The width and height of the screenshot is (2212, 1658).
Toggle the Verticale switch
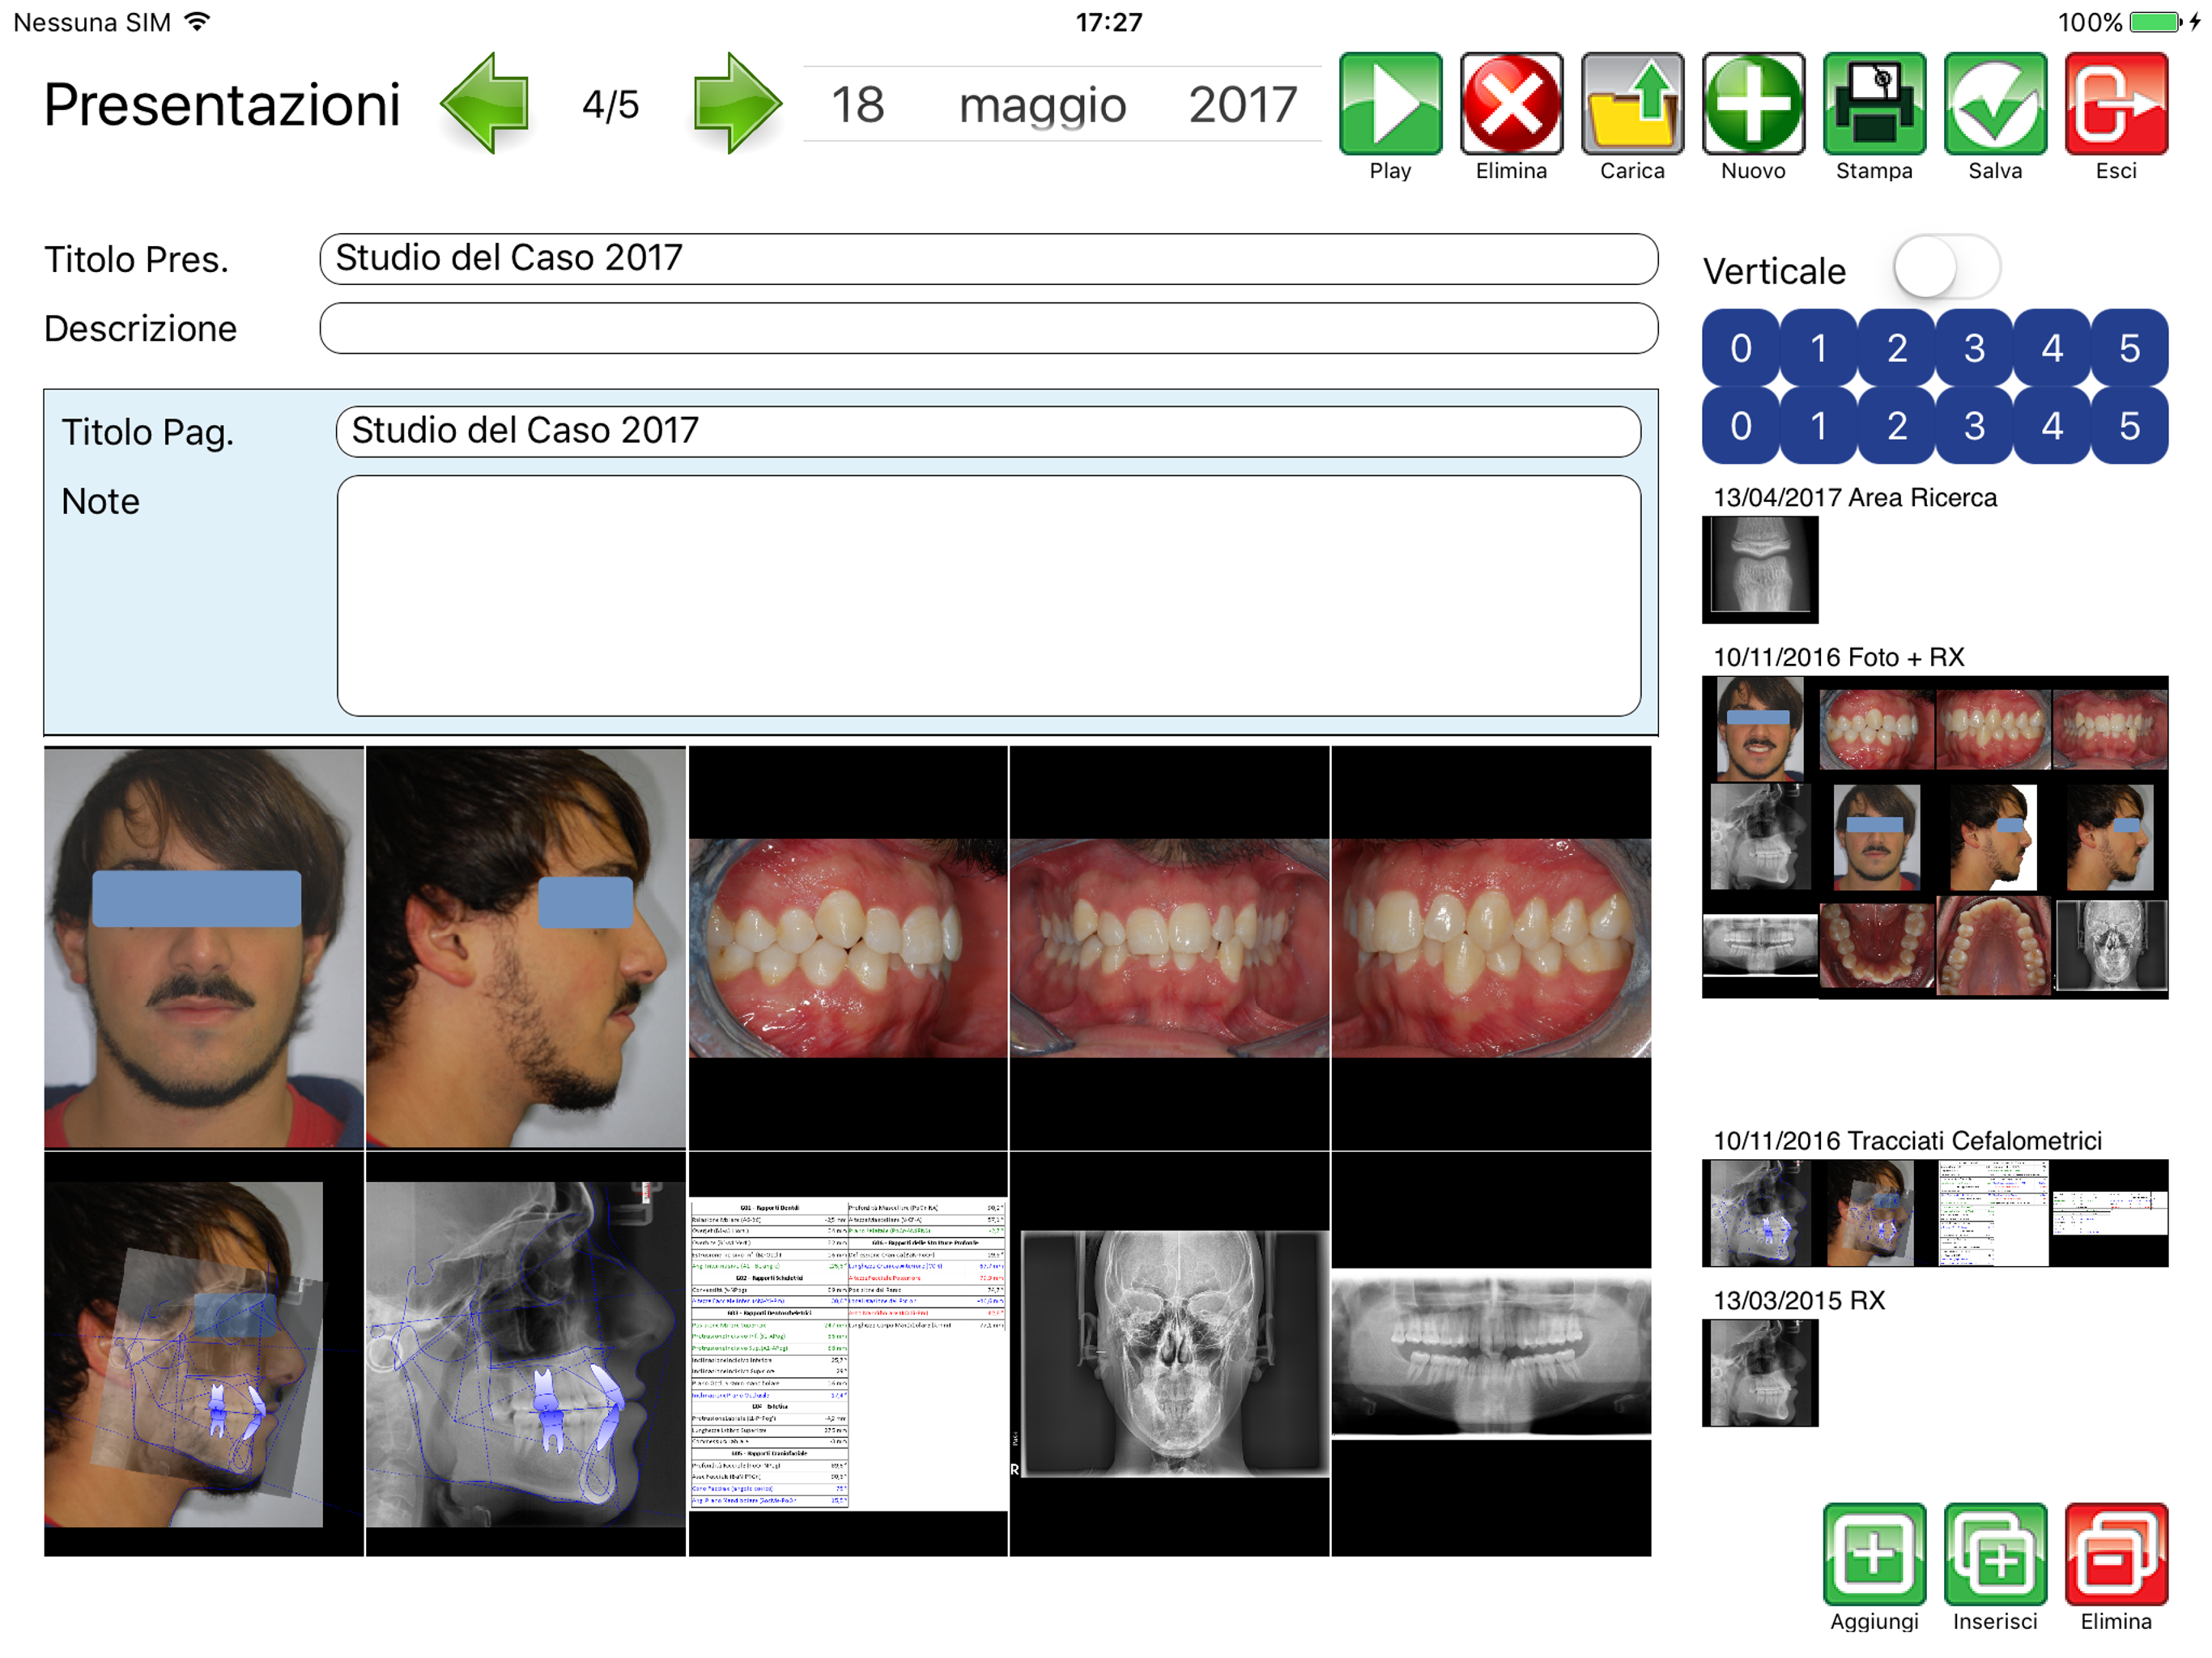click(1945, 268)
